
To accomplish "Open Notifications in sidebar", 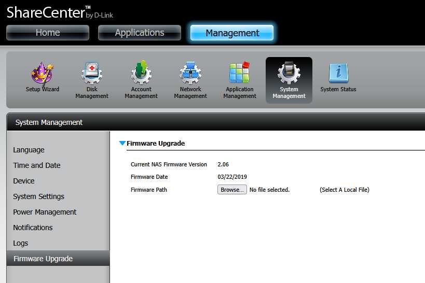I will (x=33, y=228).
